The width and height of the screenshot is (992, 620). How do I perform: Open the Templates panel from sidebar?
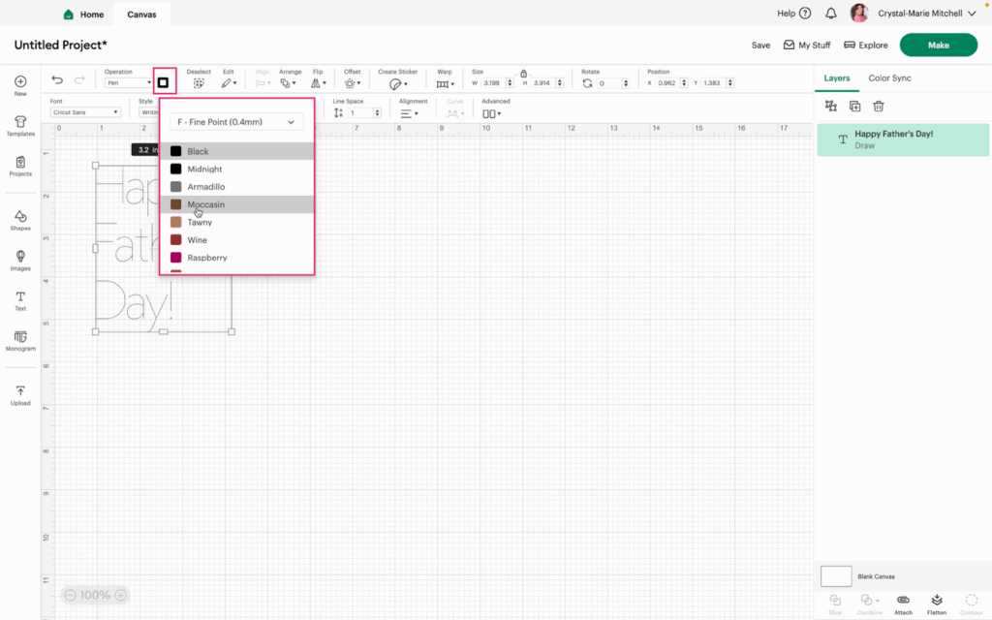(x=20, y=126)
